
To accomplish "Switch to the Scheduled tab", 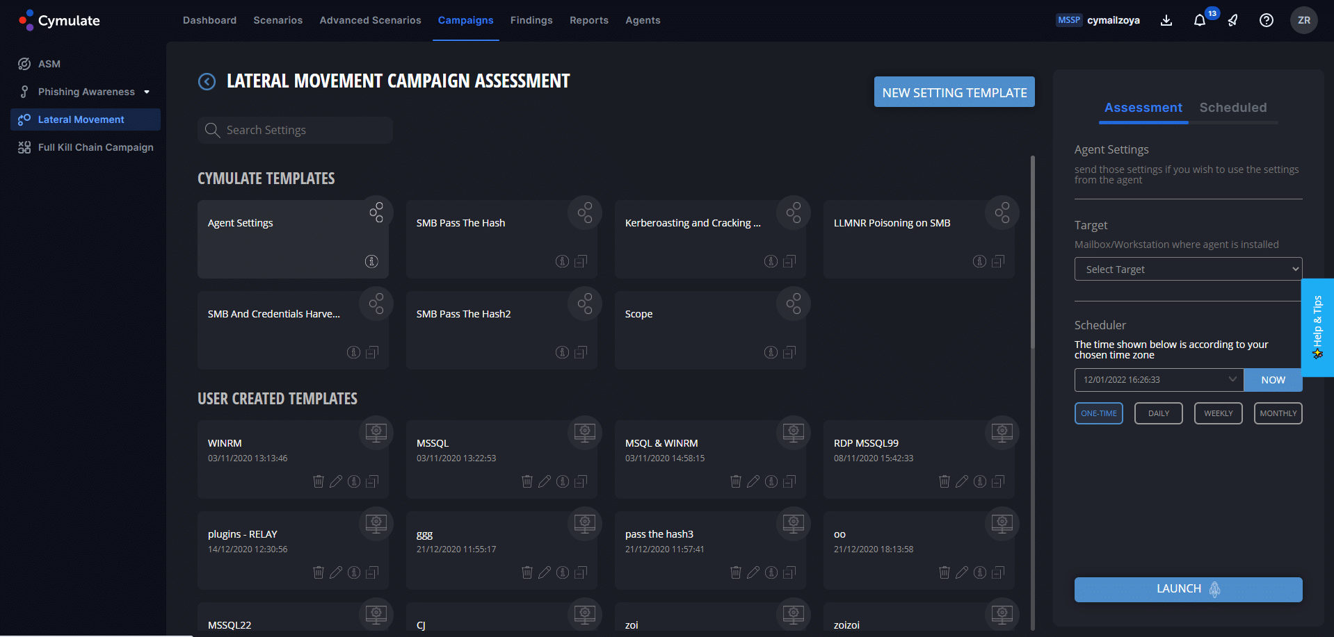I will pos(1233,108).
